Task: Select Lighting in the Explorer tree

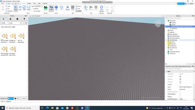Action: click(172, 32)
